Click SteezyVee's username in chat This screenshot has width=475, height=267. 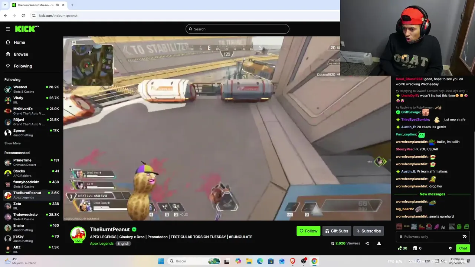[404, 149]
